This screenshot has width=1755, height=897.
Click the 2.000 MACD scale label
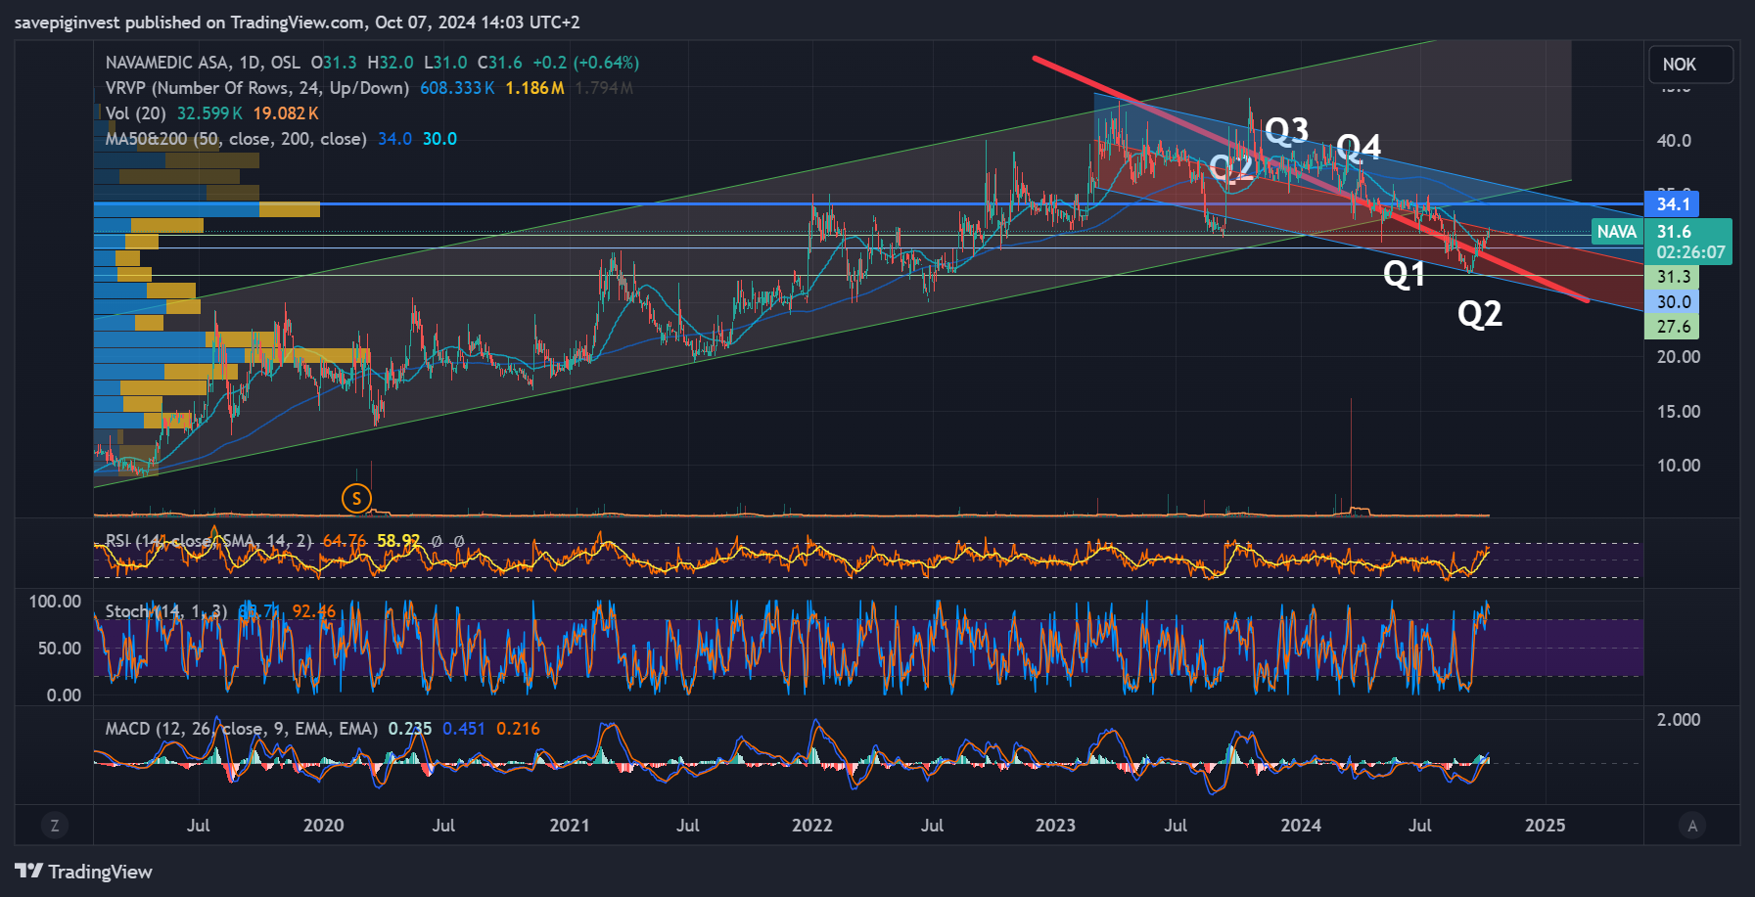point(1679,720)
